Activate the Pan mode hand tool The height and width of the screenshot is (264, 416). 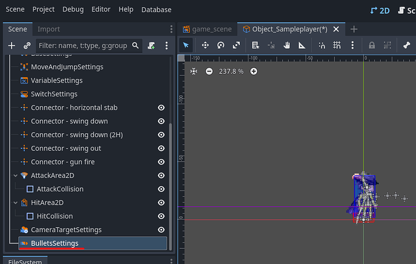(x=286, y=45)
